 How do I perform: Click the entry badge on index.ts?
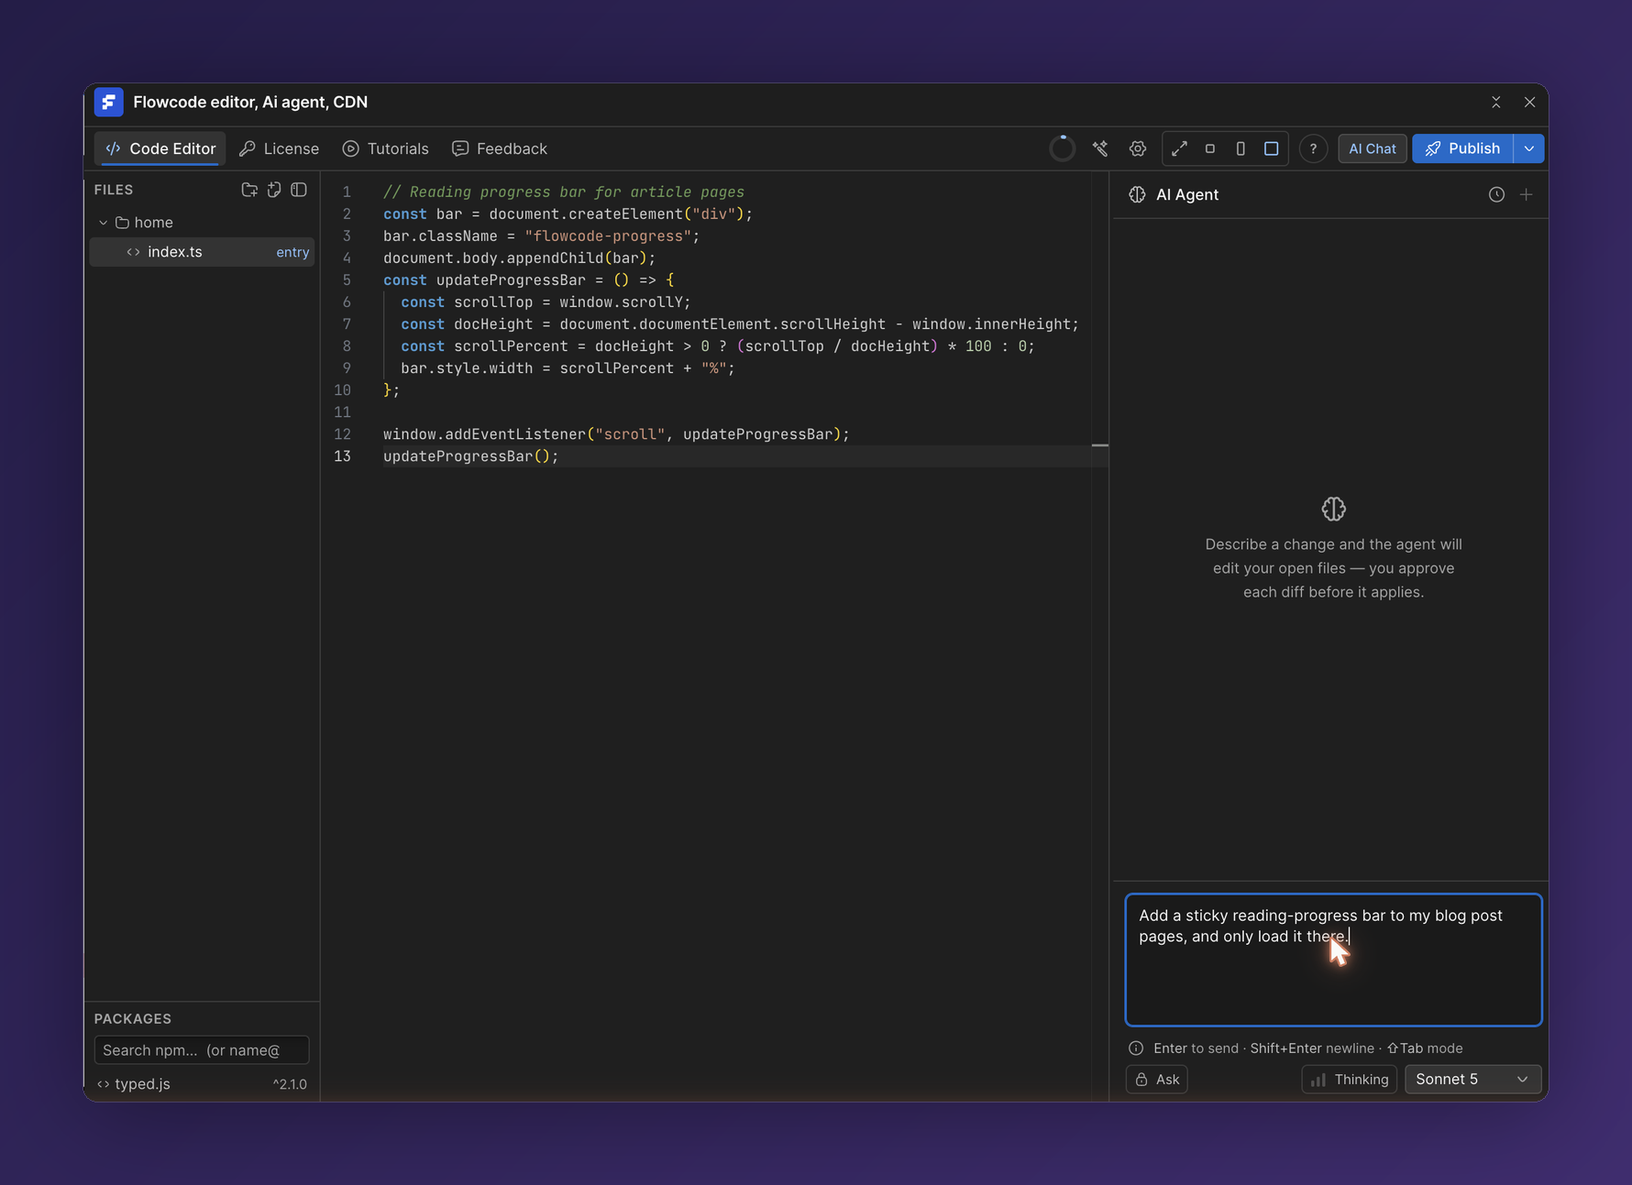pos(292,252)
